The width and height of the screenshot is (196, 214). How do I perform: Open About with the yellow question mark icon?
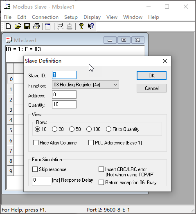click(81, 26)
